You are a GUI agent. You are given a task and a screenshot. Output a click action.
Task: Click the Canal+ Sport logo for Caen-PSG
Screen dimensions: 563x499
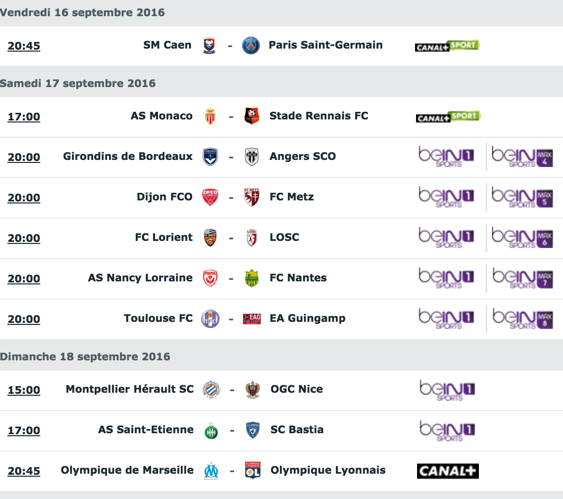click(447, 46)
